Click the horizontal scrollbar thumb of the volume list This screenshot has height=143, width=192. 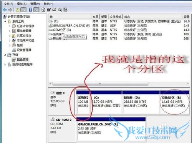(x=101, y=84)
